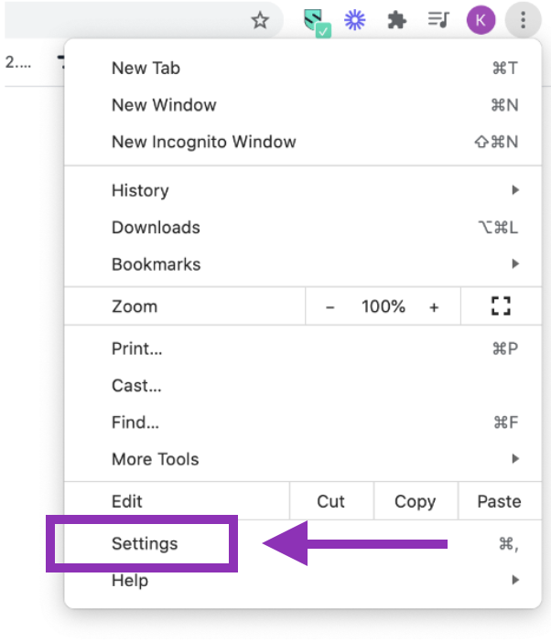The image size is (551, 642).
Task: Click the Cut button
Action: [330, 501]
